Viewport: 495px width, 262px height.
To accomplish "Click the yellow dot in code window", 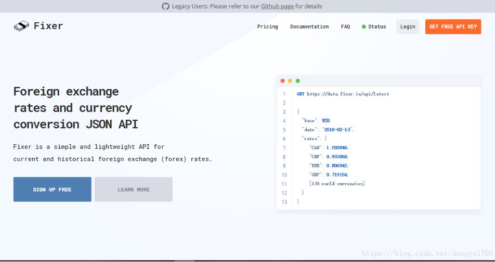I will (x=290, y=81).
